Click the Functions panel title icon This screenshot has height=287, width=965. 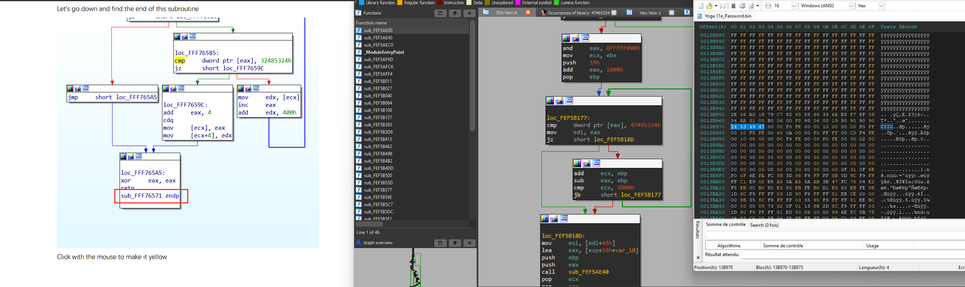point(358,13)
